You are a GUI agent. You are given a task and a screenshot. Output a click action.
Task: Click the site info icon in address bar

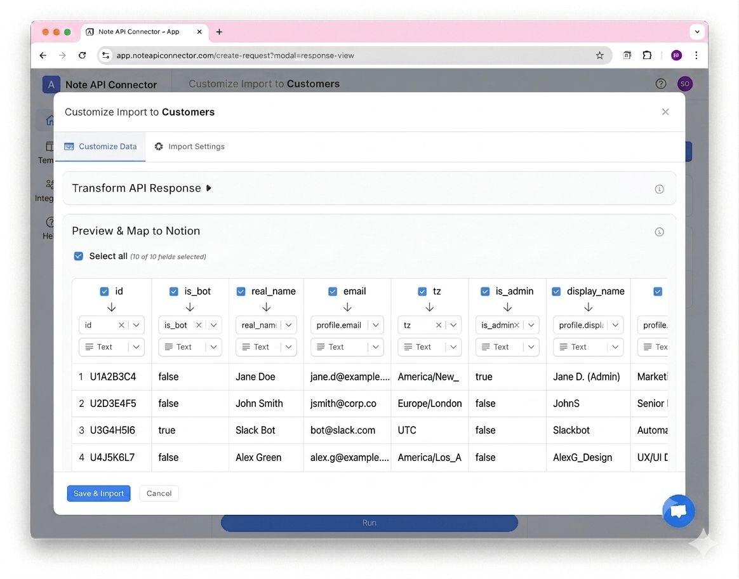[x=105, y=56]
